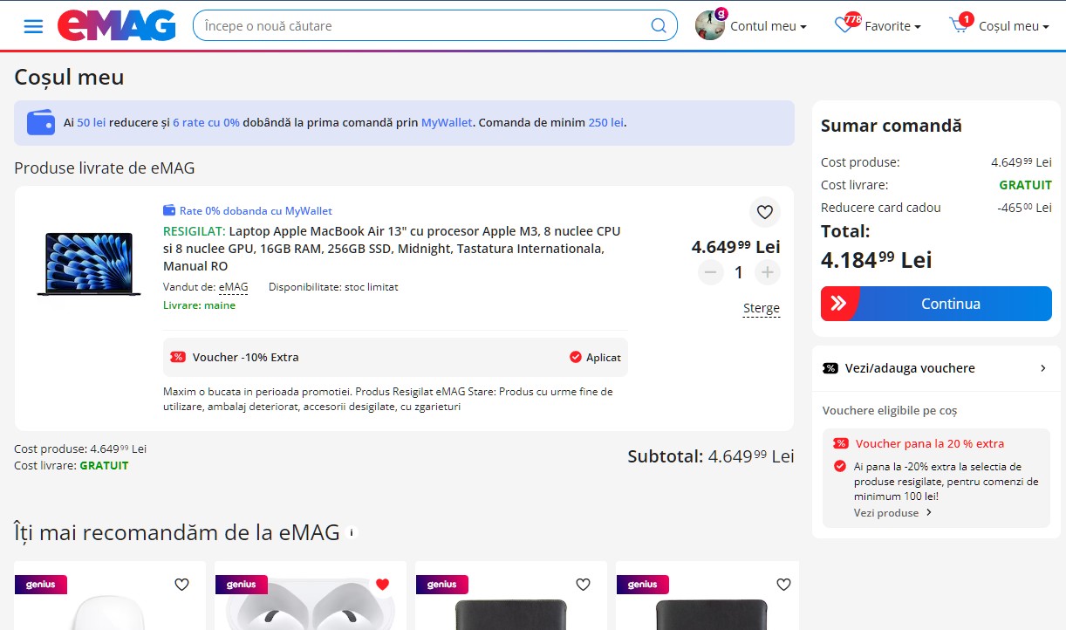
Task: Open Vezi/adauga vouchere panel
Action: [x=935, y=368]
